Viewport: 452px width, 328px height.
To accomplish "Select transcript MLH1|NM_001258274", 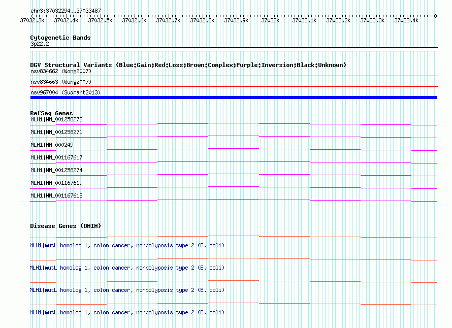I will [56, 170].
